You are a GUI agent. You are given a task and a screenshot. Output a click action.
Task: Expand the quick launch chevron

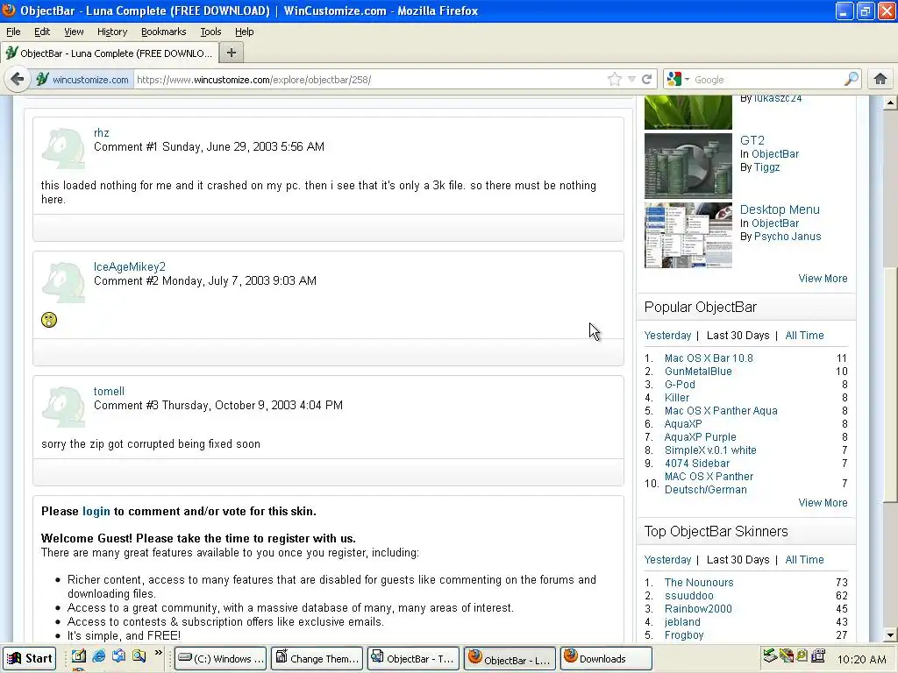158,653
